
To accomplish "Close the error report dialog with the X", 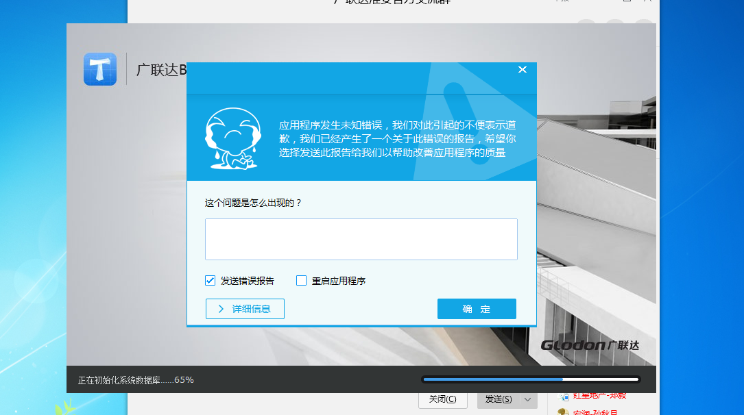I will 523,70.
